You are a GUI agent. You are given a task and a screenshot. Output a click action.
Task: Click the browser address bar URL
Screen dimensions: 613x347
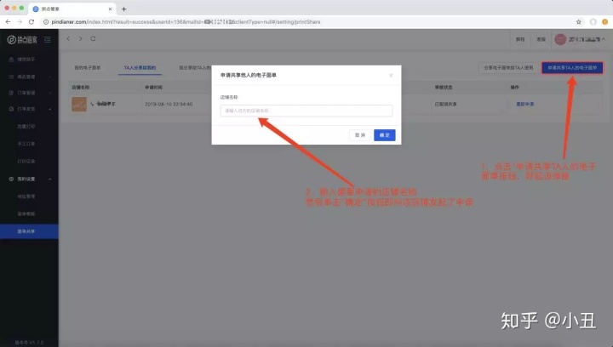coord(186,22)
